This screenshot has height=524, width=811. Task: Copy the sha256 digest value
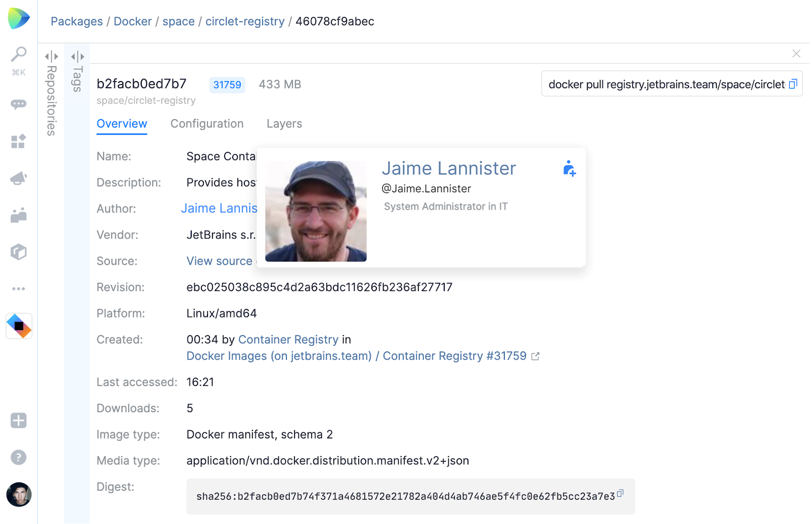click(620, 493)
